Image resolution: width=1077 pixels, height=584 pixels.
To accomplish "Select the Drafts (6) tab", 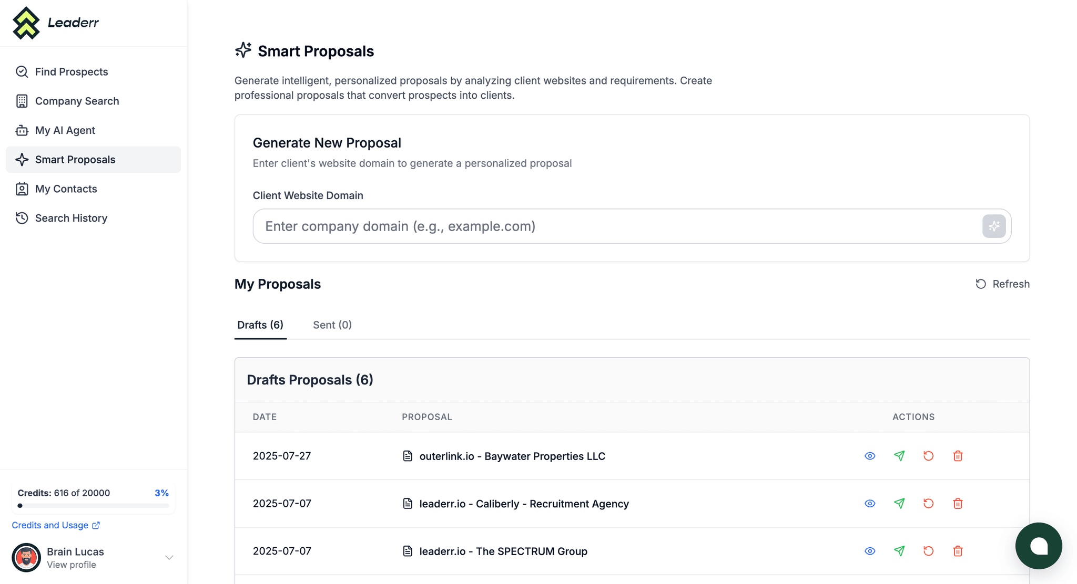I will [260, 325].
